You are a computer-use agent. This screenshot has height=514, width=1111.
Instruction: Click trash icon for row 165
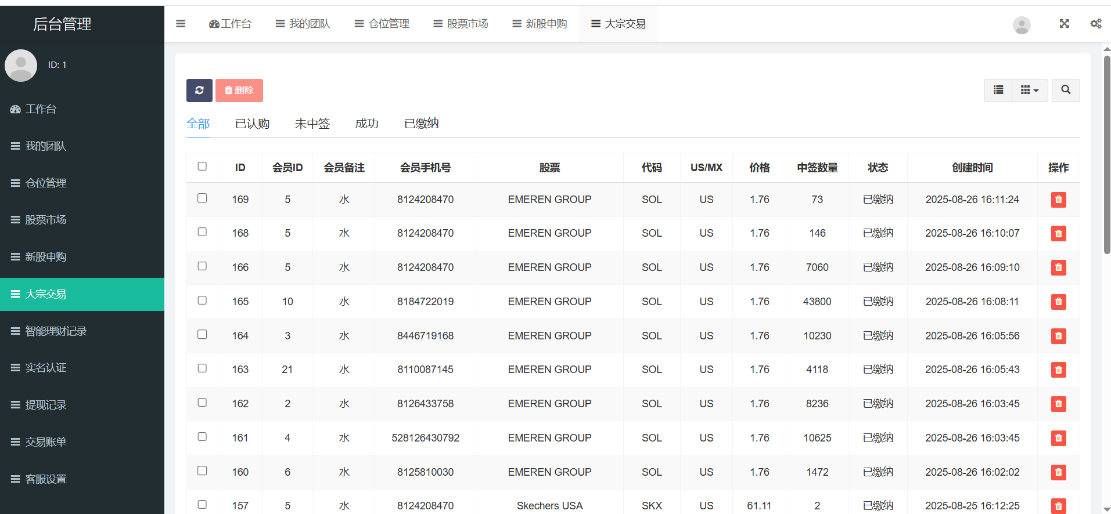tap(1058, 302)
